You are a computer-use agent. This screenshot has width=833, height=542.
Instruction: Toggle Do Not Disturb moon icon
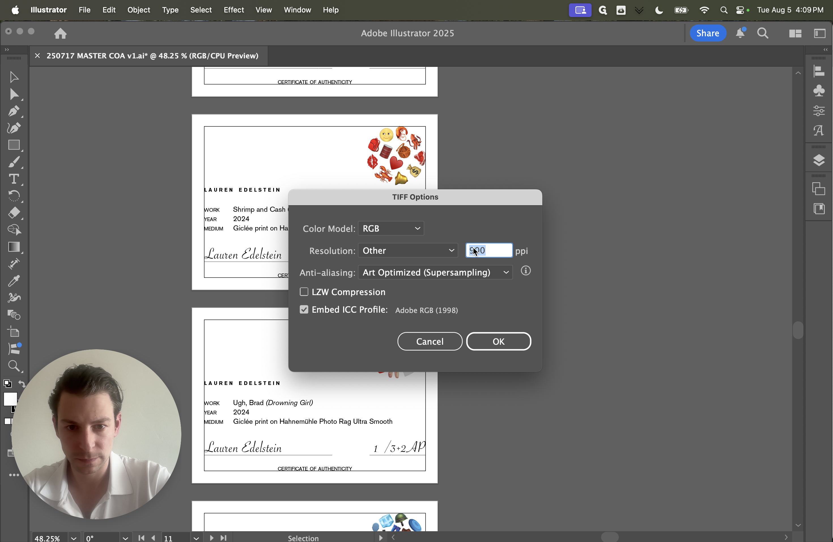pyautogui.click(x=659, y=10)
